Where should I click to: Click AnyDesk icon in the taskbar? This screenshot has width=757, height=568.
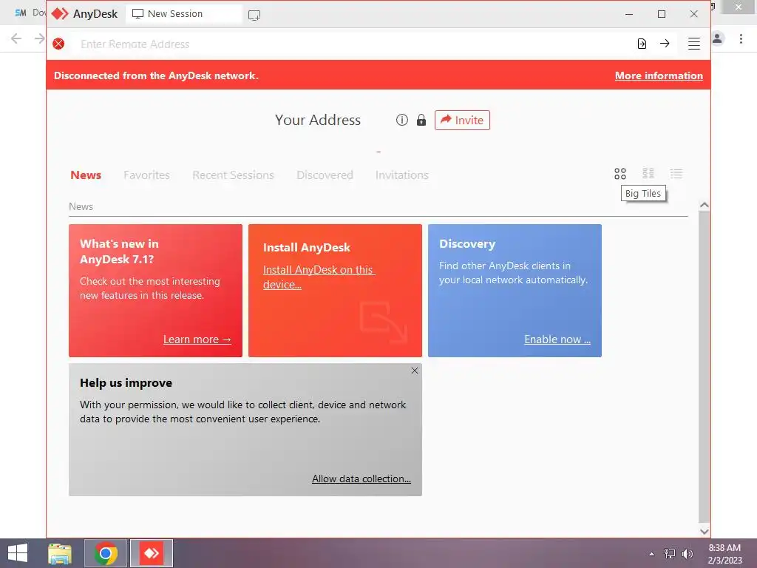(x=152, y=553)
